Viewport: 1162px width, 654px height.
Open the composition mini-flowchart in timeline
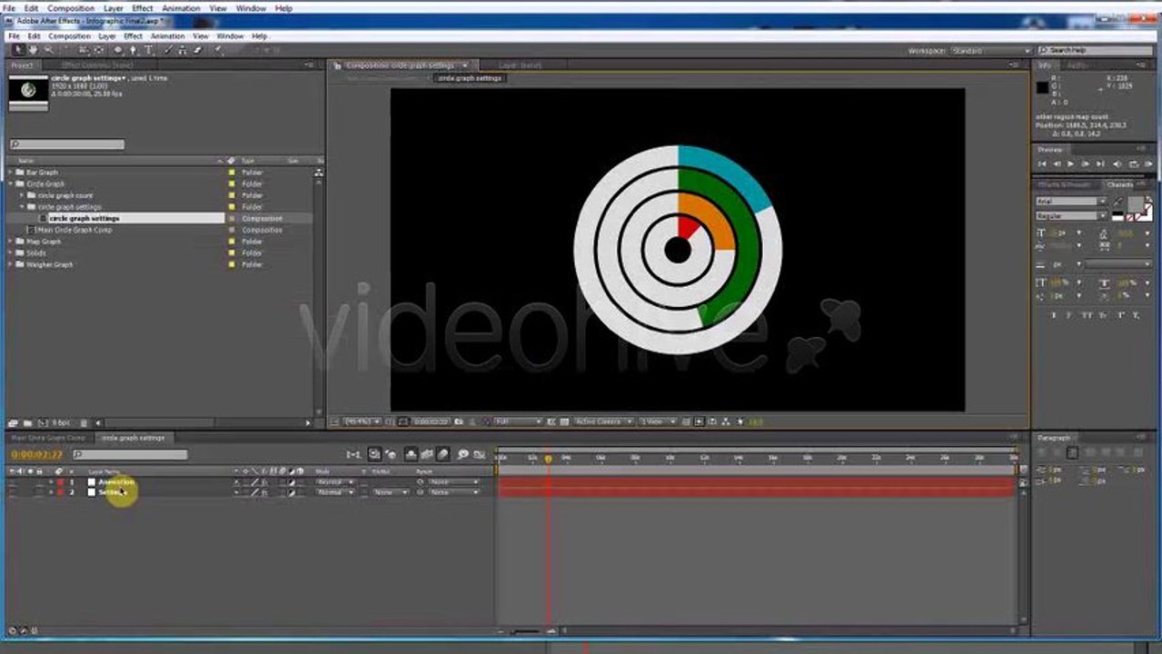point(354,454)
